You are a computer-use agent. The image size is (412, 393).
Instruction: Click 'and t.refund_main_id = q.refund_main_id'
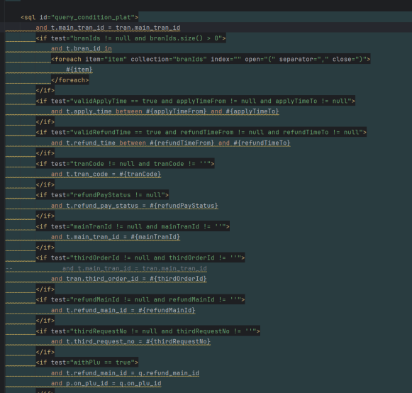point(125,373)
